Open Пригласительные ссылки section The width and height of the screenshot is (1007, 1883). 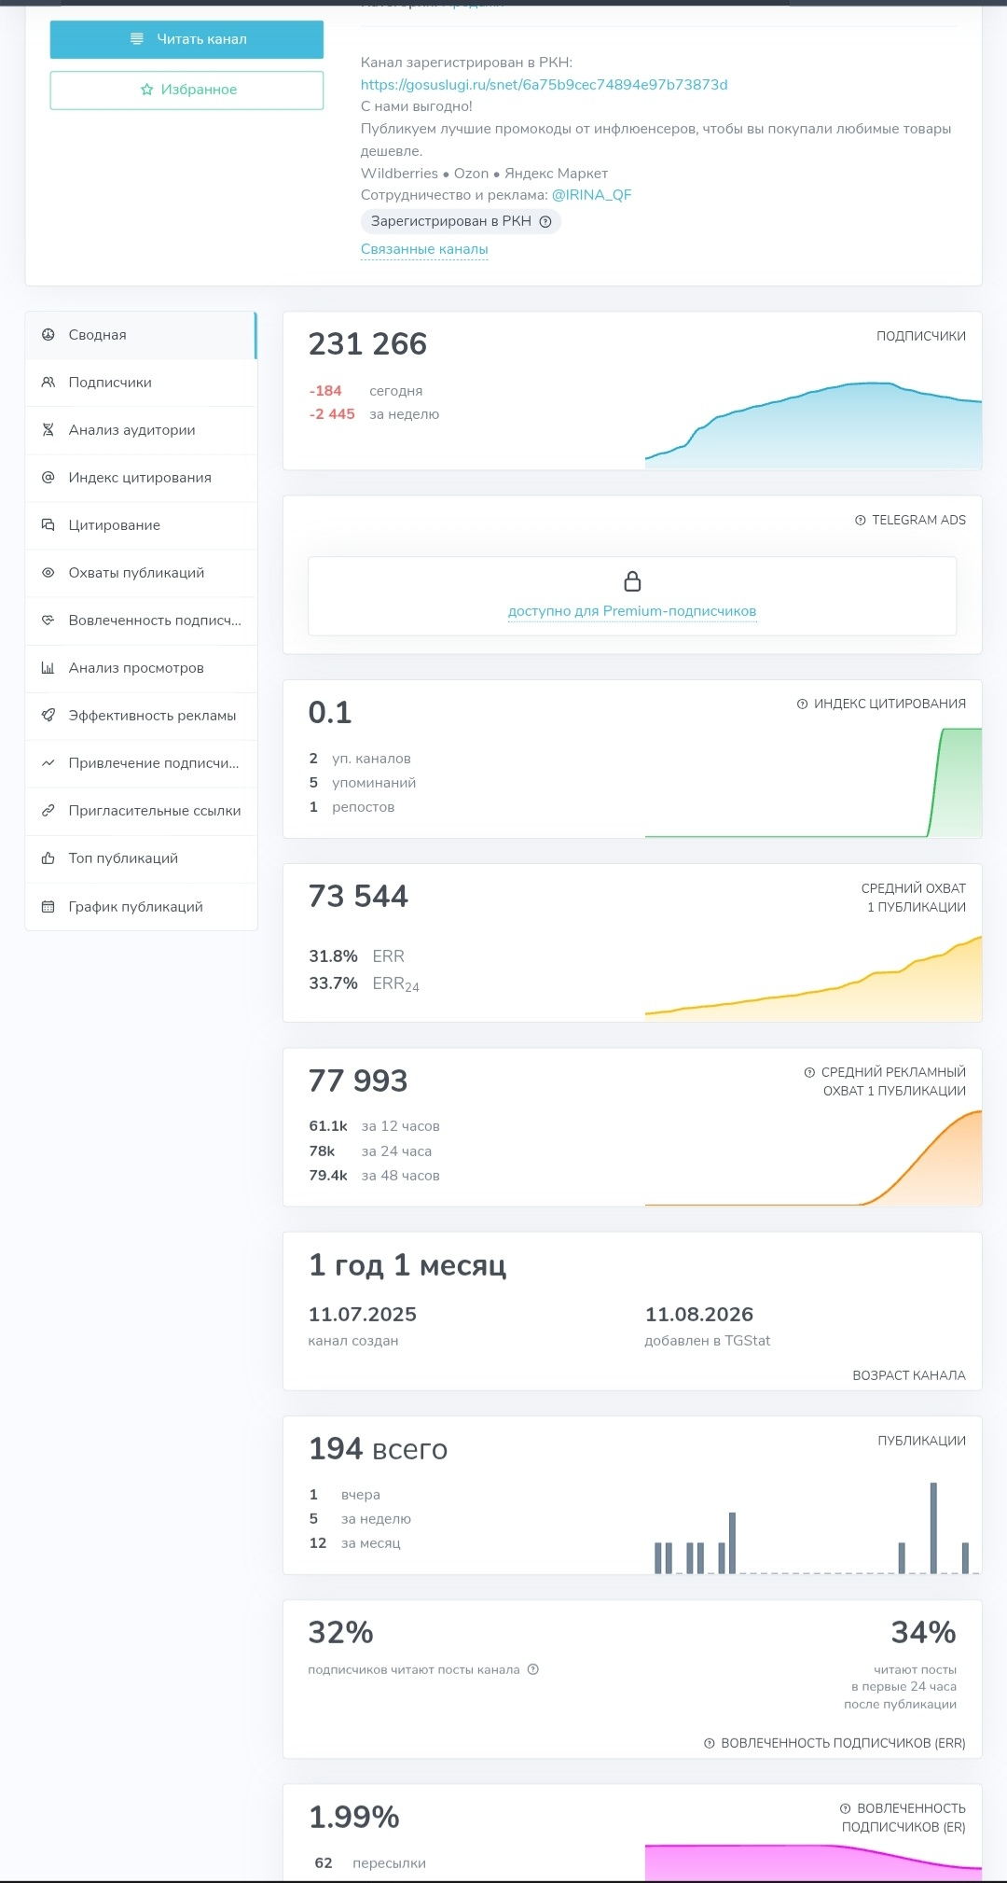141,811
